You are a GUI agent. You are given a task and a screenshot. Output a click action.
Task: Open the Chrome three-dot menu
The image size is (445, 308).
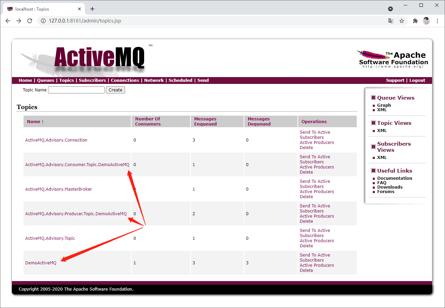[438, 21]
